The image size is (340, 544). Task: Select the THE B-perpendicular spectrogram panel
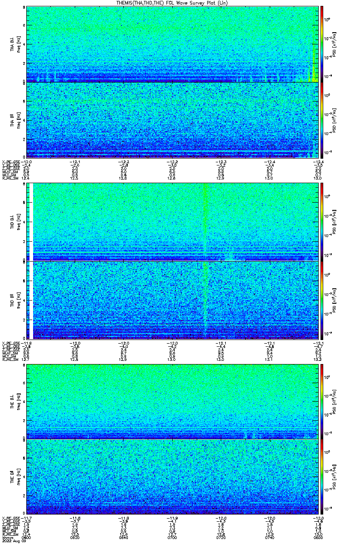pos(172,401)
